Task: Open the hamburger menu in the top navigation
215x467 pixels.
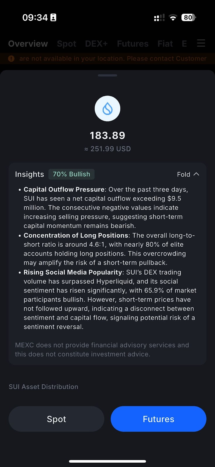Action: (x=201, y=43)
